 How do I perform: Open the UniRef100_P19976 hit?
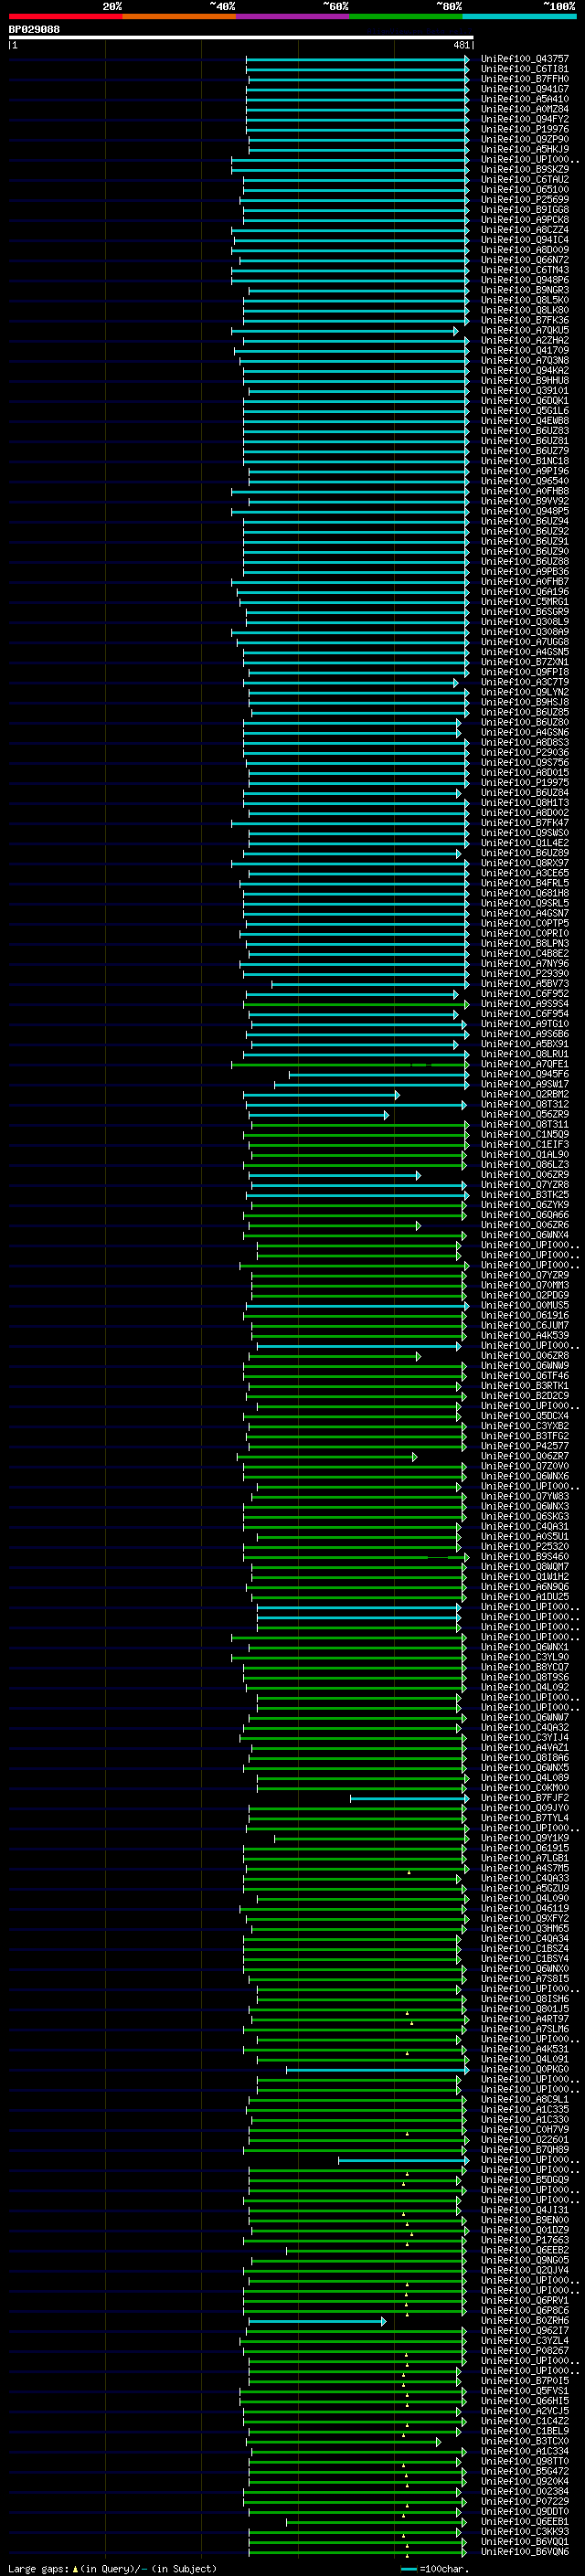pyautogui.click(x=525, y=129)
